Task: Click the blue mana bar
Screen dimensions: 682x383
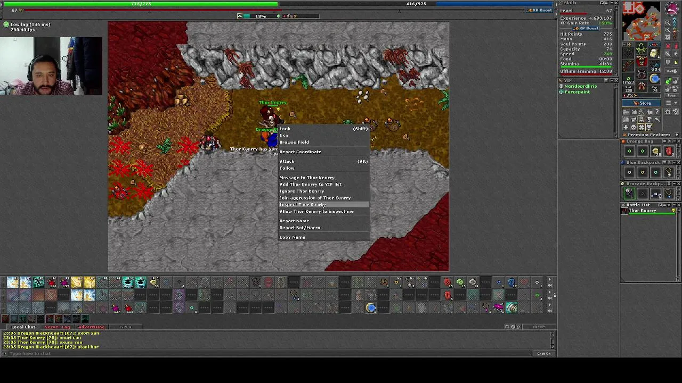Action: pos(416,4)
